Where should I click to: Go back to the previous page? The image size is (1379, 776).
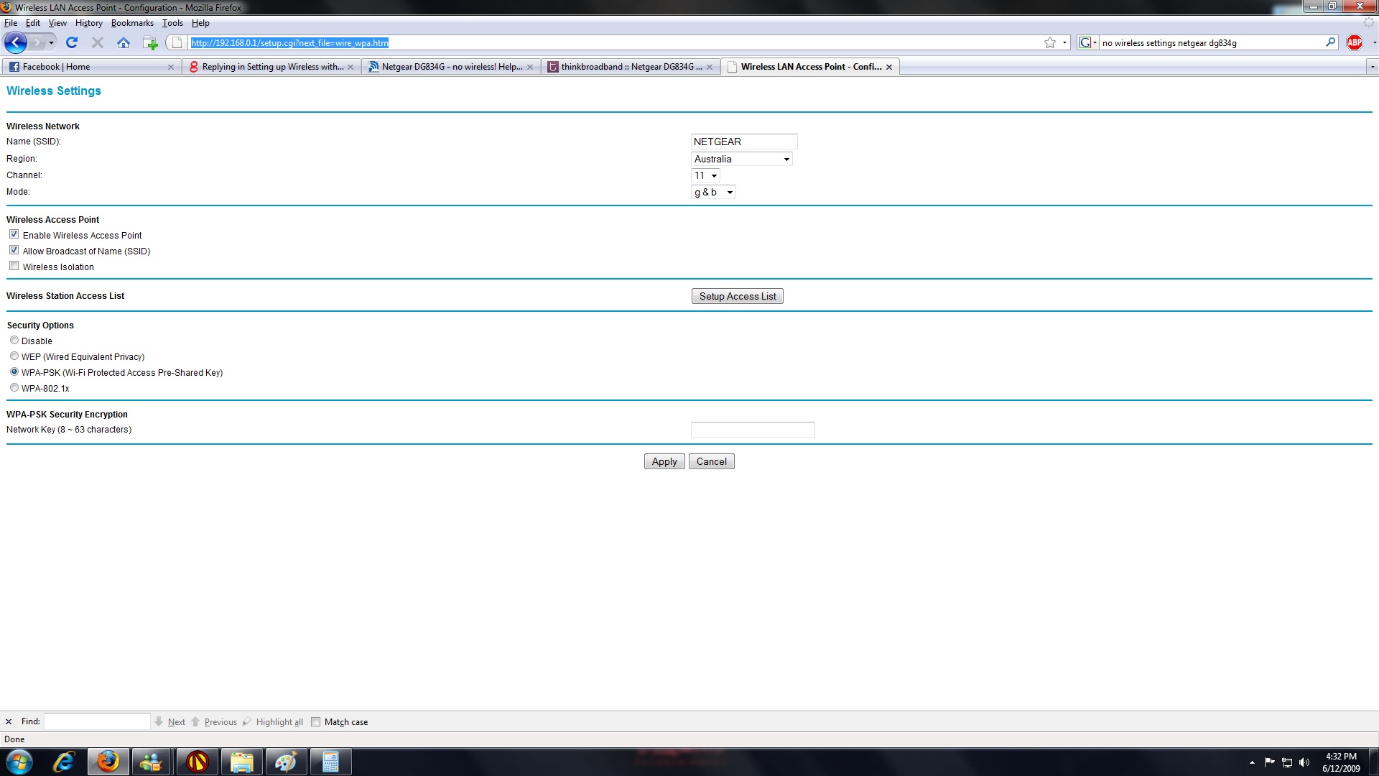16,43
